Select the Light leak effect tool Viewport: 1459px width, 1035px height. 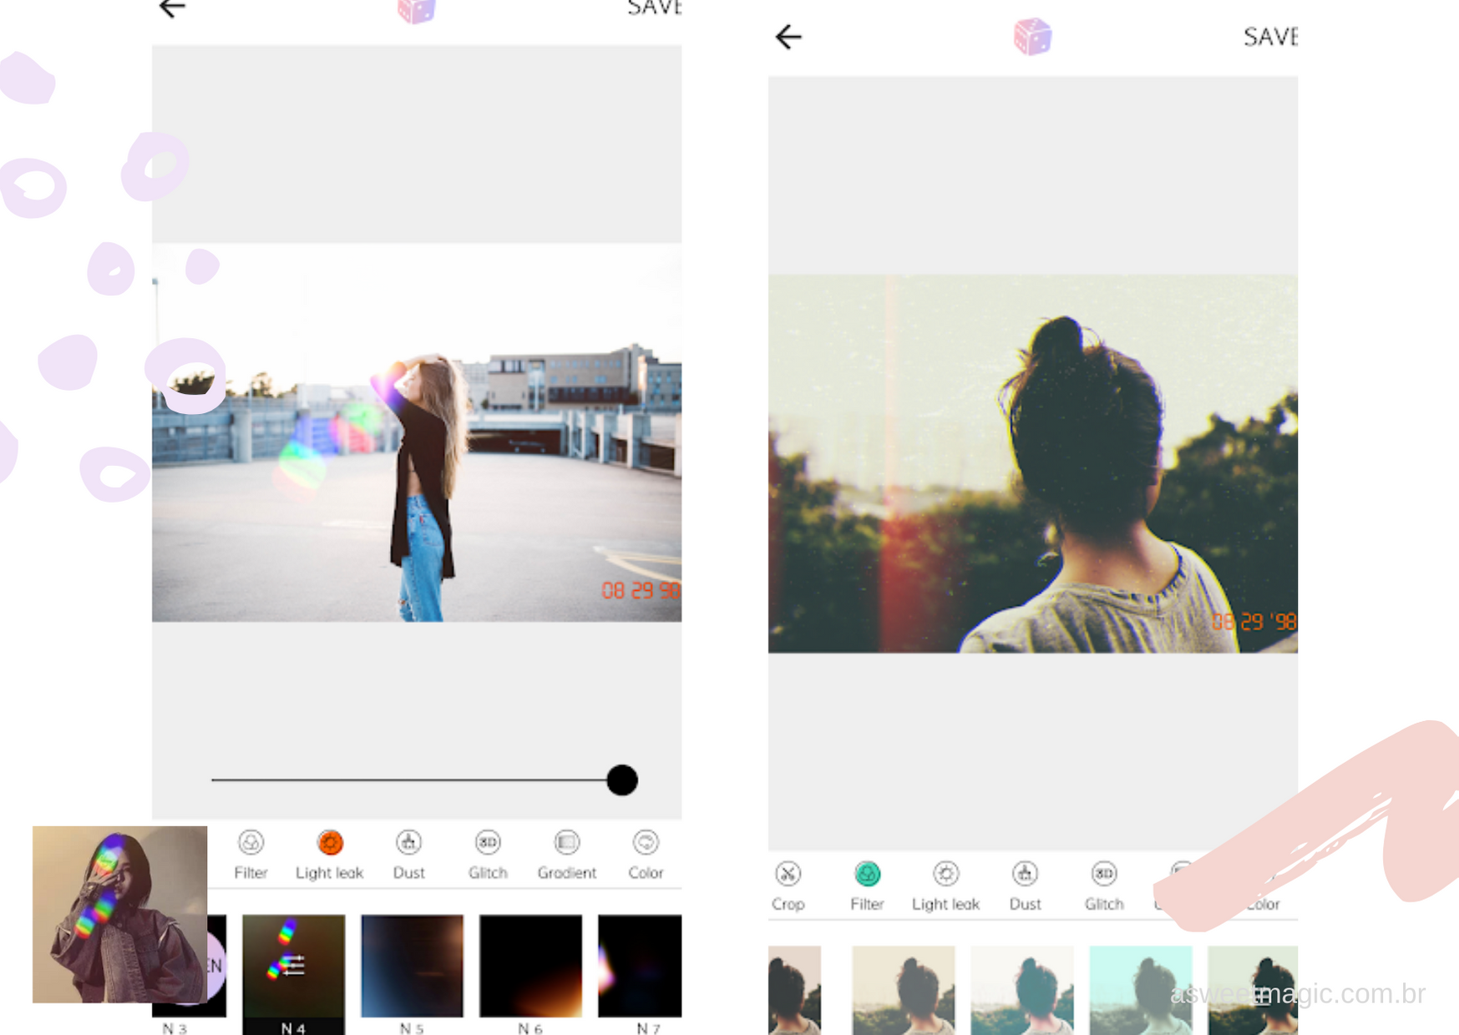[330, 853]
